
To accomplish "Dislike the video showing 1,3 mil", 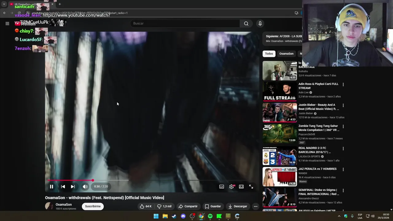I will pos(164,207).
